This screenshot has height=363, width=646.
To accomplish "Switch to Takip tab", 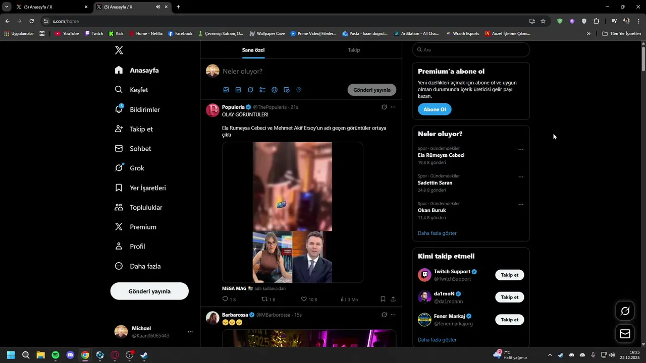I will (354, 50).
